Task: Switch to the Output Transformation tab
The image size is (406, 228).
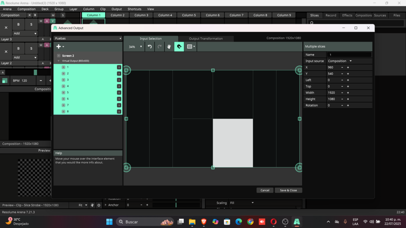Action: pos(206,38)
